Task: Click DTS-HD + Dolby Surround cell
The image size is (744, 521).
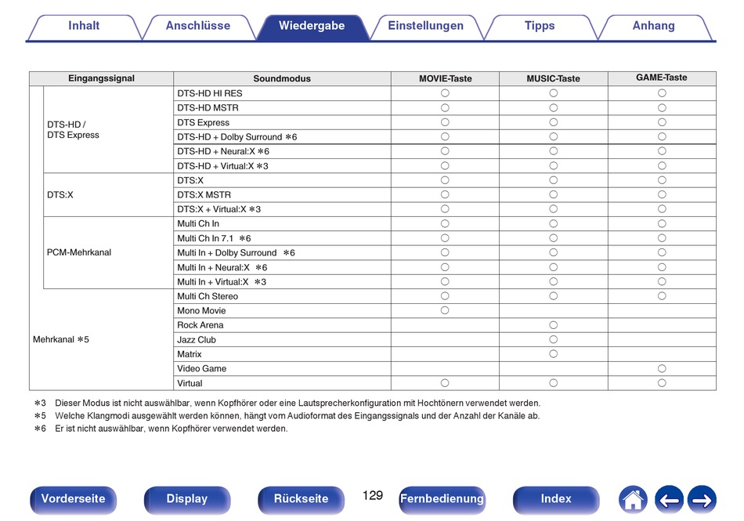Action: coord(282,137)
